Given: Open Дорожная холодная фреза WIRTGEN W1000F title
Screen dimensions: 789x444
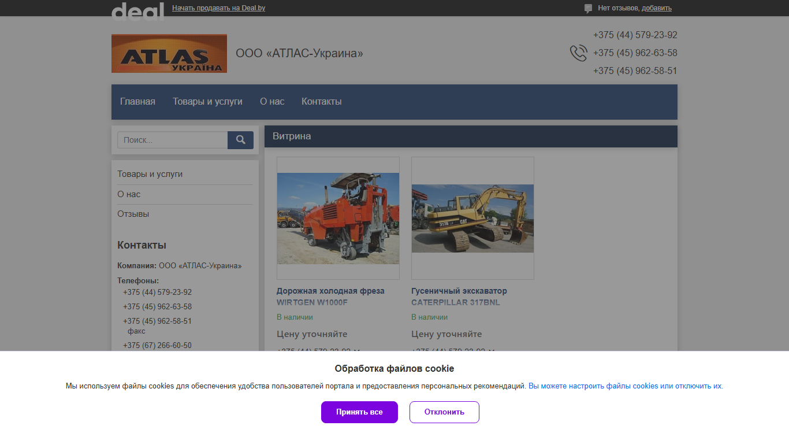Looking at the screenshot, I should 330,297.
